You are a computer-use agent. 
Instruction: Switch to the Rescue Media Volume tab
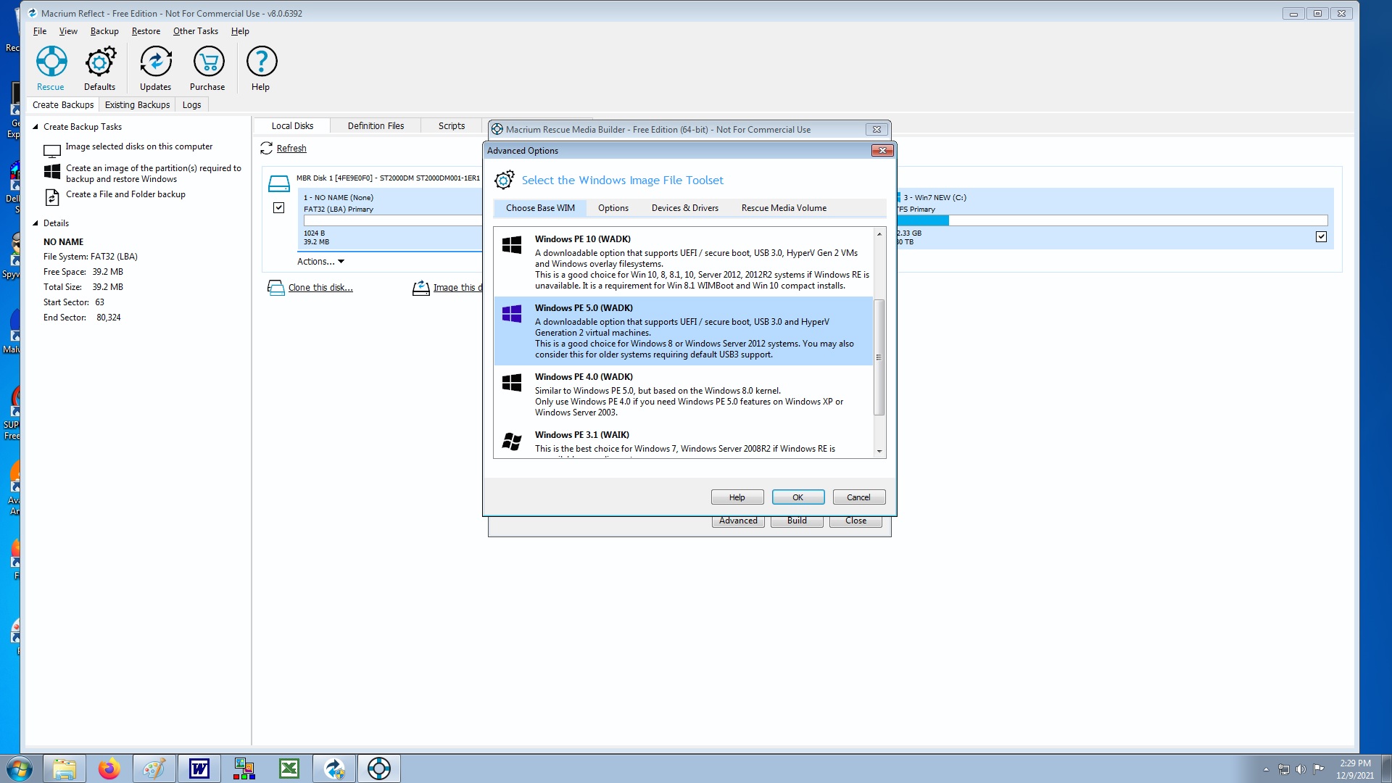coord(784,208)
